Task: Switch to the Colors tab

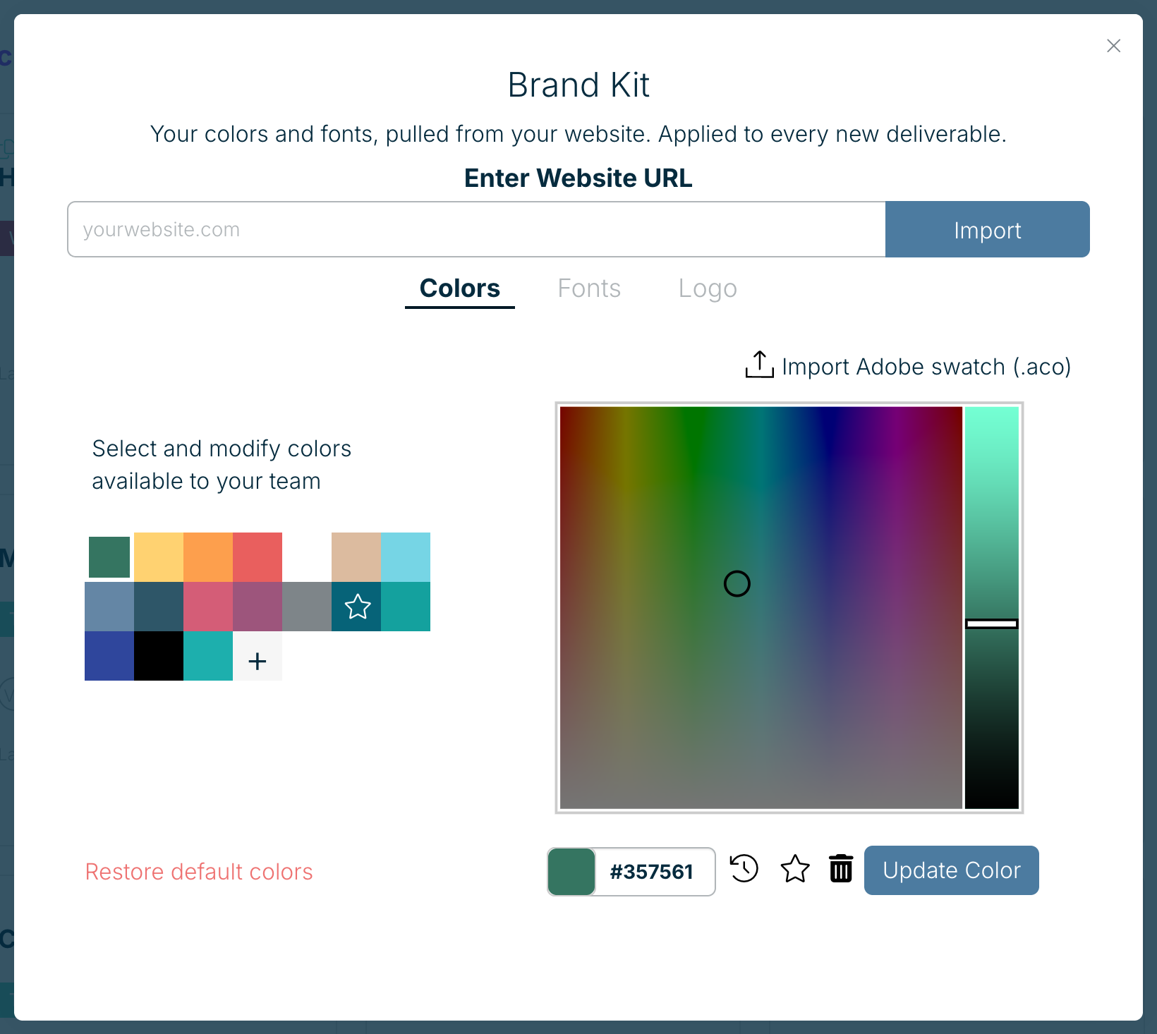Action: click(x=460, y=288)
